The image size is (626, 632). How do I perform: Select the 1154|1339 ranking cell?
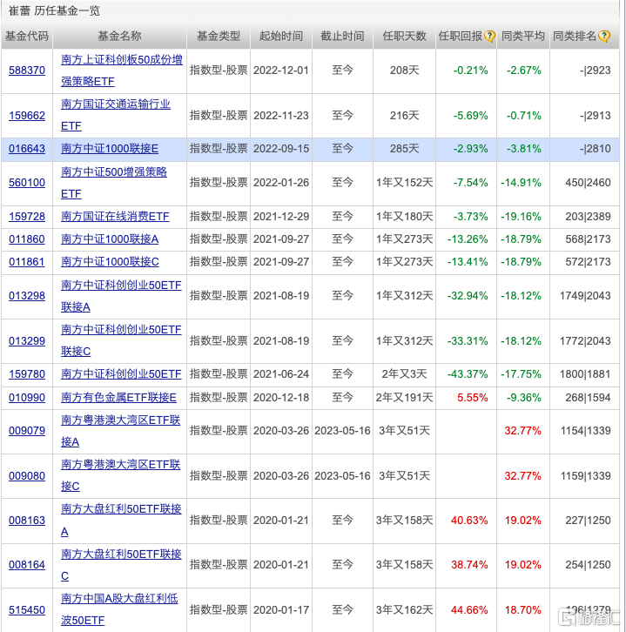click(x=584, y=431)
